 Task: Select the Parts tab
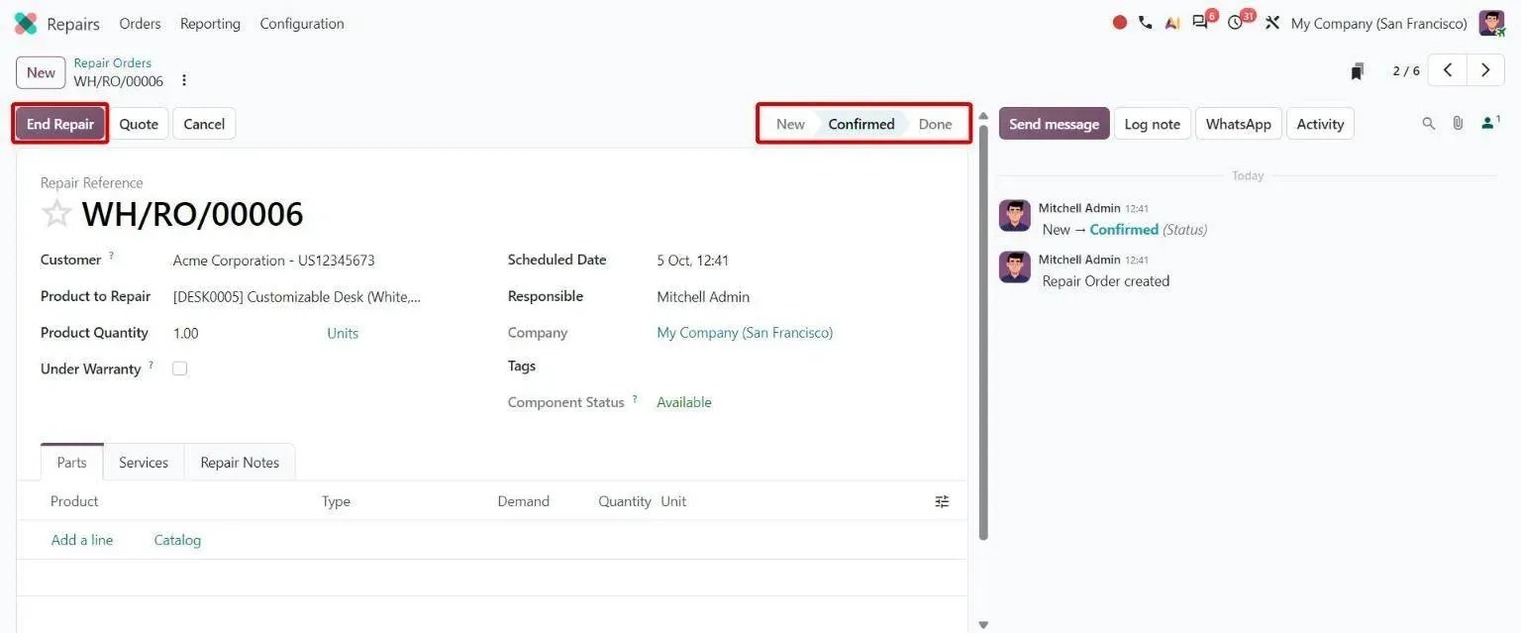[x=71, y=463]
